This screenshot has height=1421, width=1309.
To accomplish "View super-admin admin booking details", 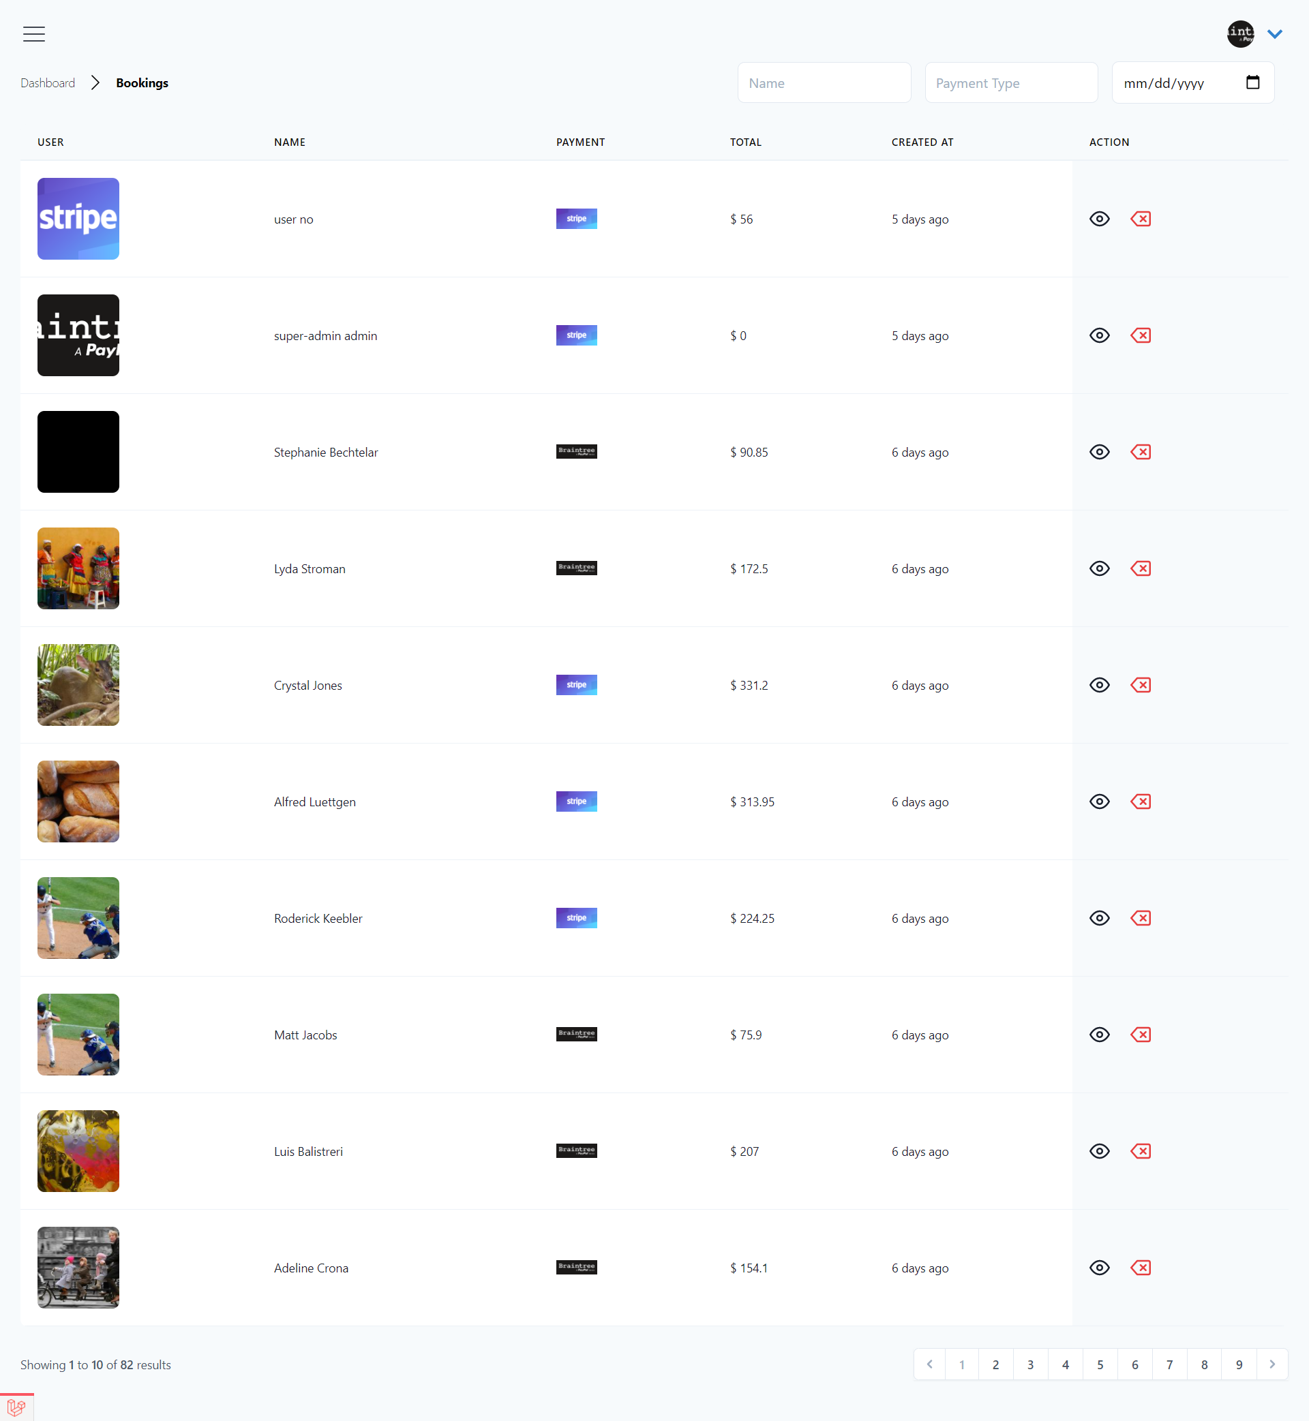I will click(x=1098, y=335).
